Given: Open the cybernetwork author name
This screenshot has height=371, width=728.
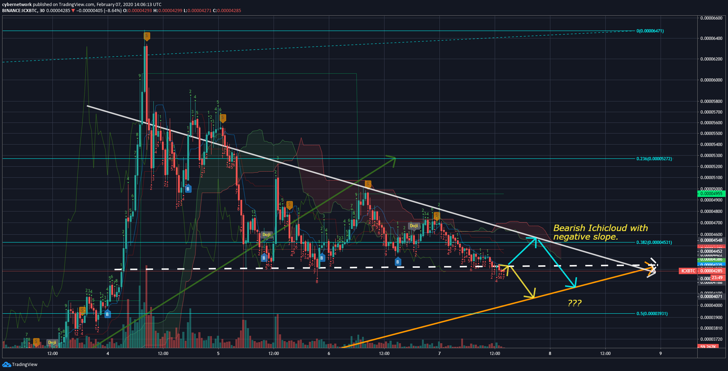Looking at the screenshot, I should 17,5.
